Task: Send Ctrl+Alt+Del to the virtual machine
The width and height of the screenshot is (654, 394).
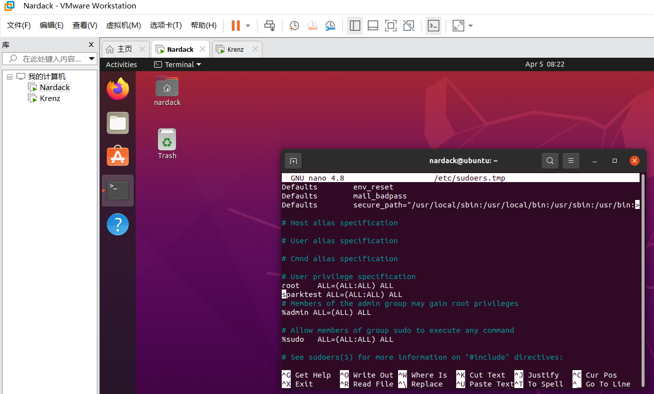Action: tap(269, 25)
